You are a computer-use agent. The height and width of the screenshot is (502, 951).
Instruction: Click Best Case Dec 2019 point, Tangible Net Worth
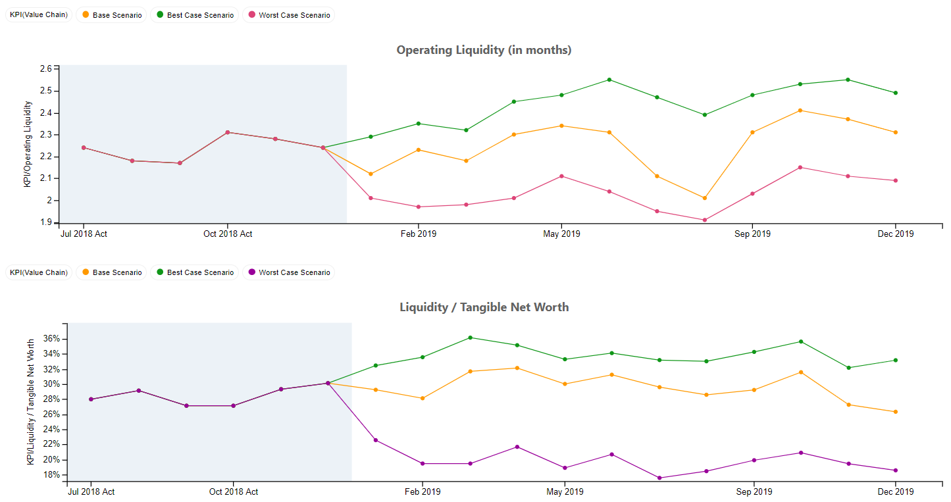click(x=896, y=361)
